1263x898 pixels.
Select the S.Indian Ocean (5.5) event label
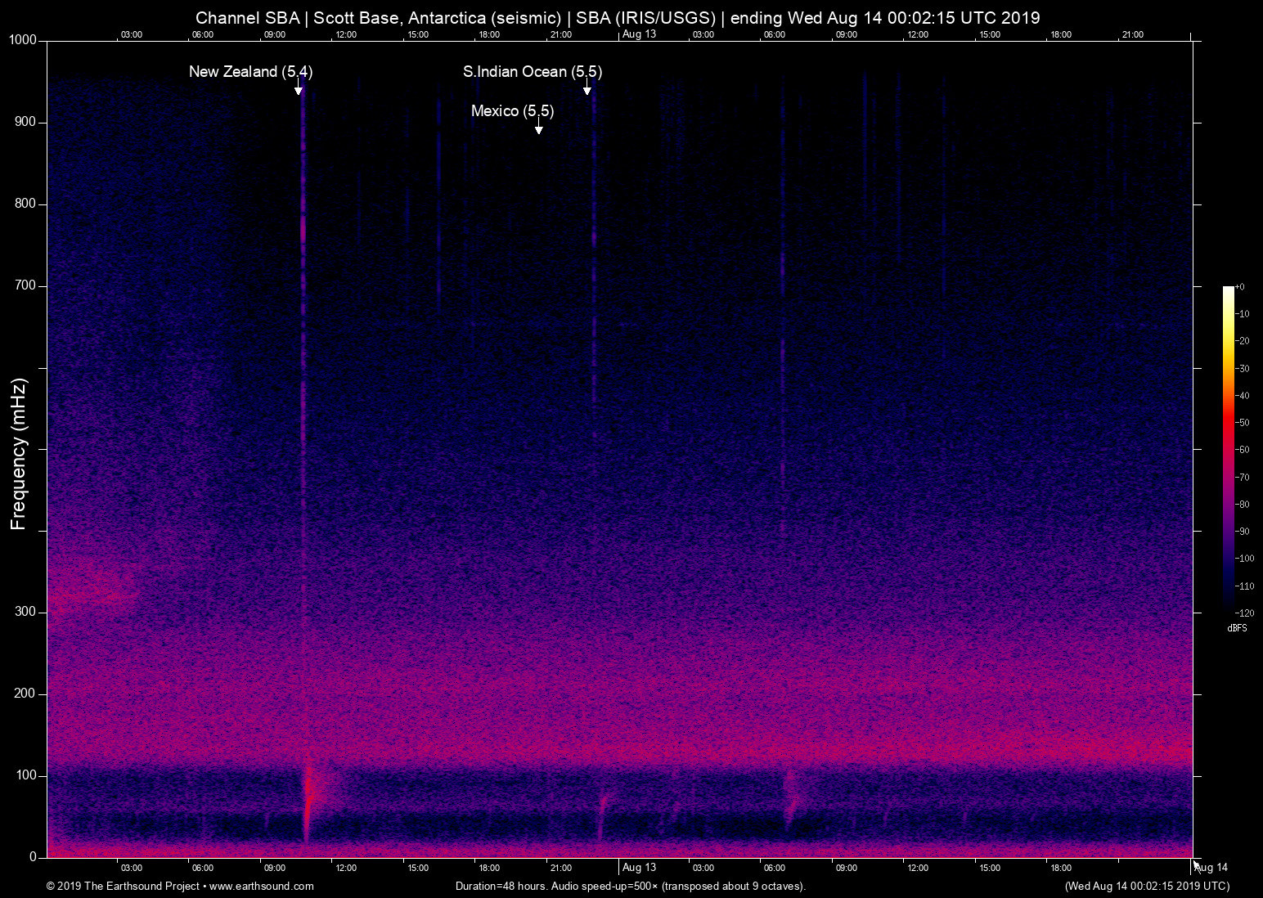[x=533, y=72]
